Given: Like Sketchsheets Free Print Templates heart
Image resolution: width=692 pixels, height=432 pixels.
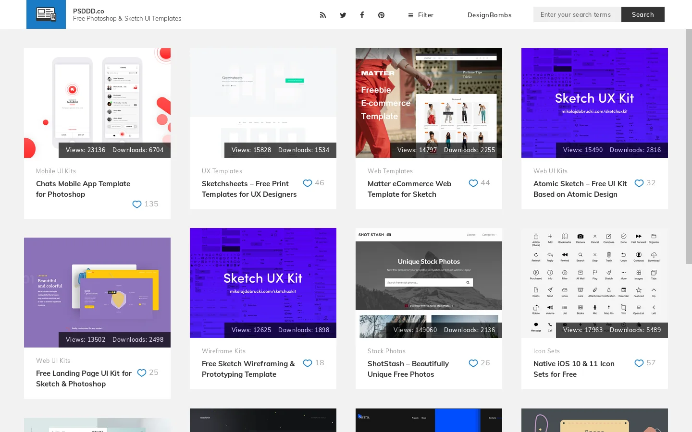Looking at the screenshot, I should 308,183.
